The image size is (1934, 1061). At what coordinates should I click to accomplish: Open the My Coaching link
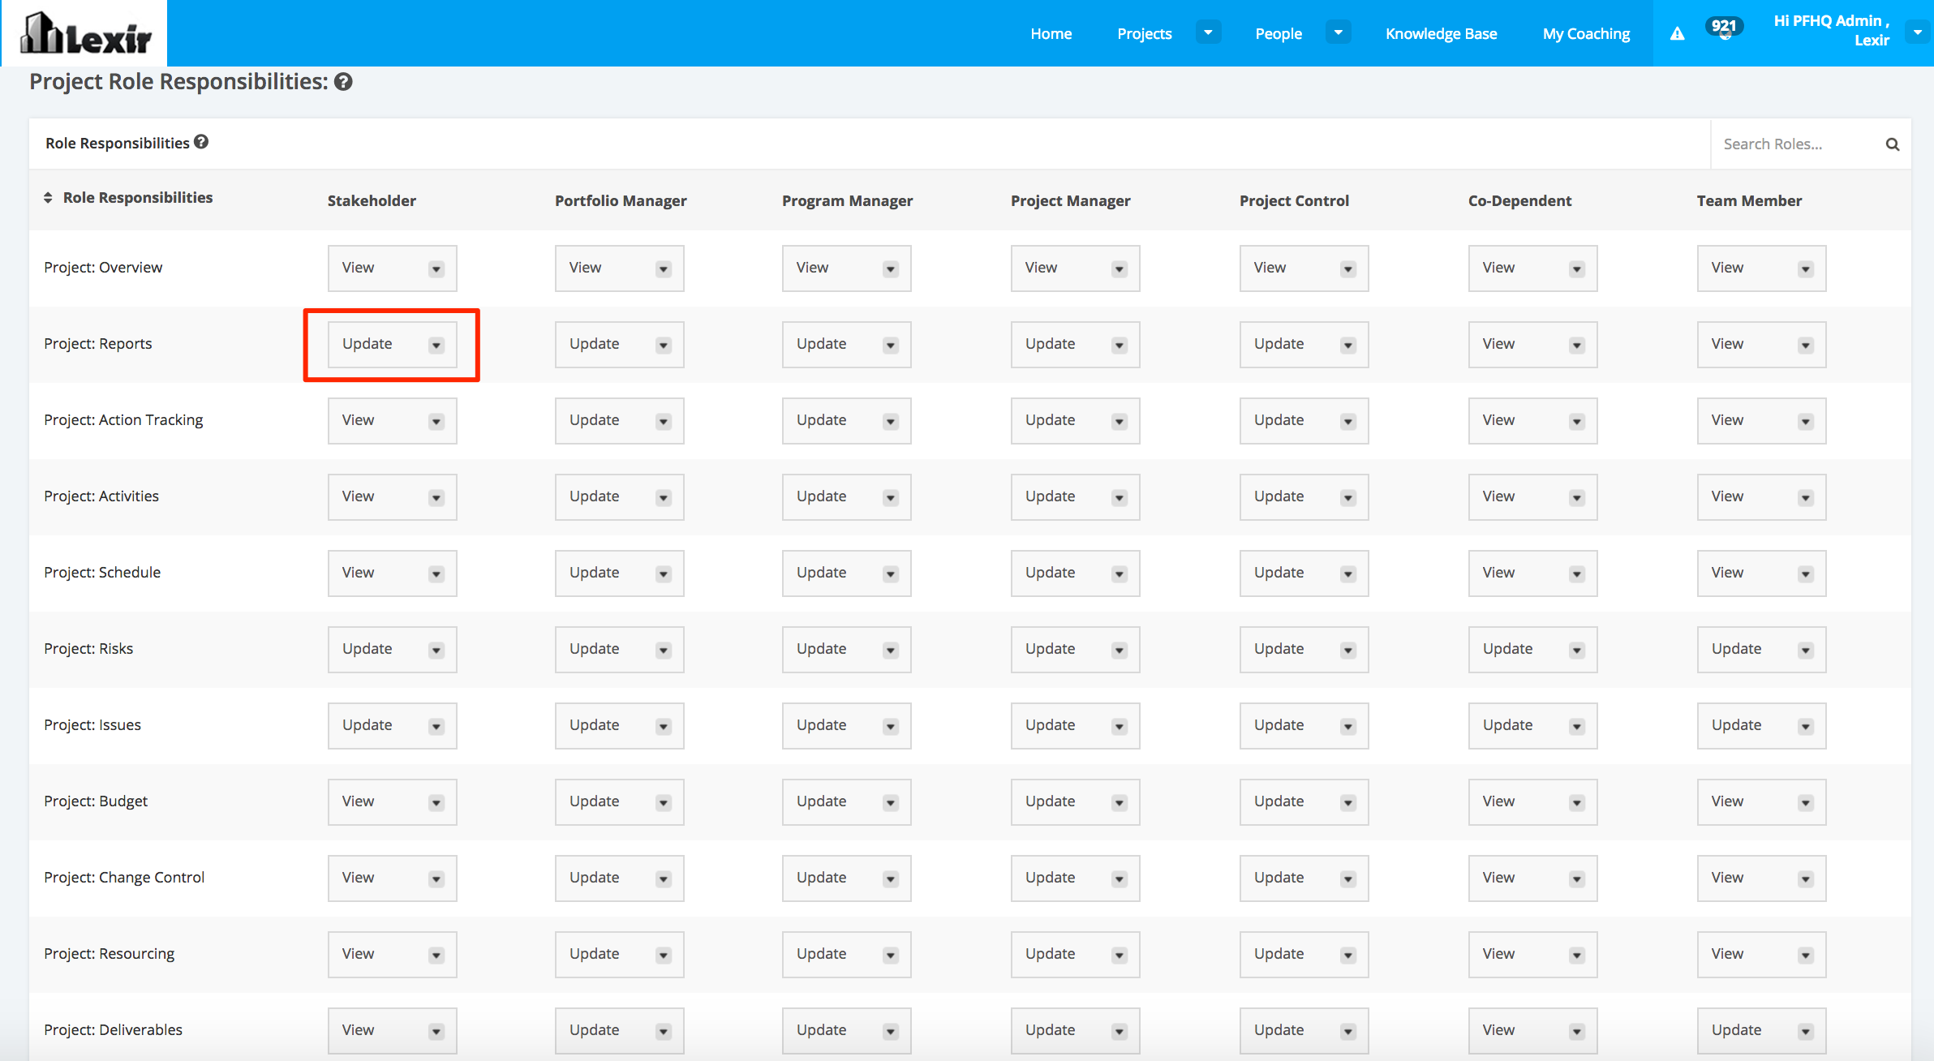1585,34
